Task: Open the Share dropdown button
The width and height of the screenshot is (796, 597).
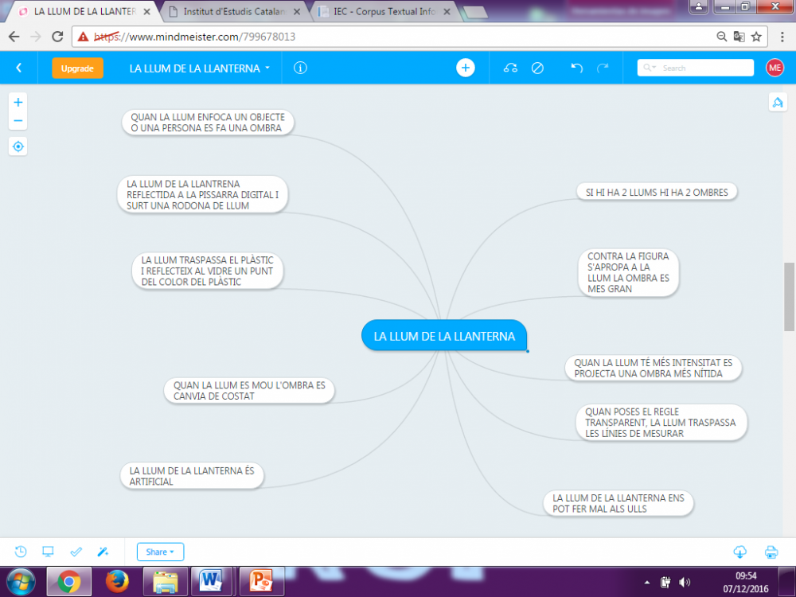Action: pos(160,552)
